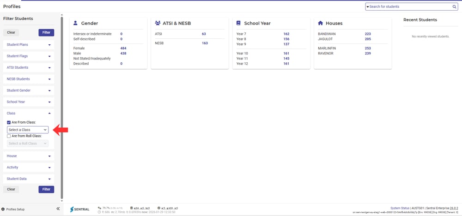Enable the Are from Roll Class checkbox
The image size is (462, 216).
click(x=9, y=136)
